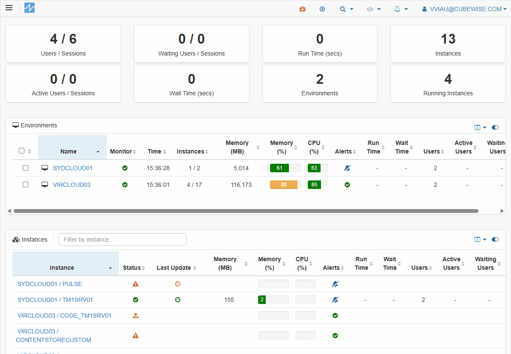511x354 pixels.
Task: Open the notifications bell dropdown
Action: 401,9
